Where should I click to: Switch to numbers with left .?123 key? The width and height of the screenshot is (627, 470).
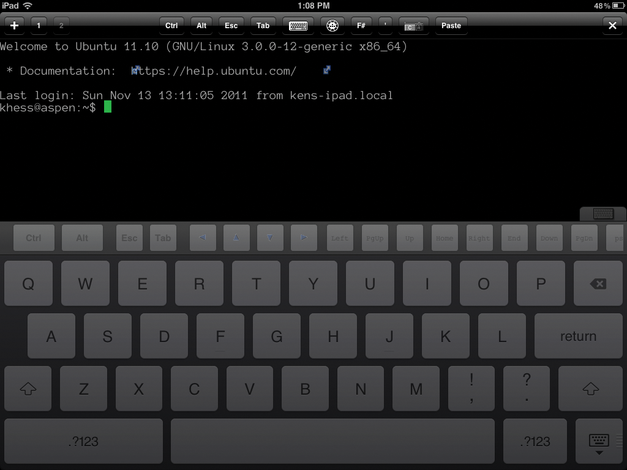coord(83,441)
